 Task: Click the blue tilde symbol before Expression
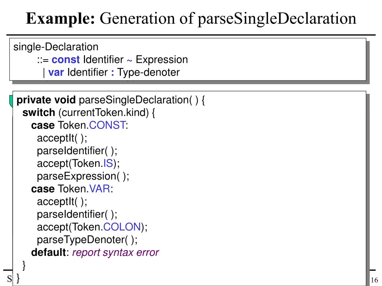(x=129, y=60)
